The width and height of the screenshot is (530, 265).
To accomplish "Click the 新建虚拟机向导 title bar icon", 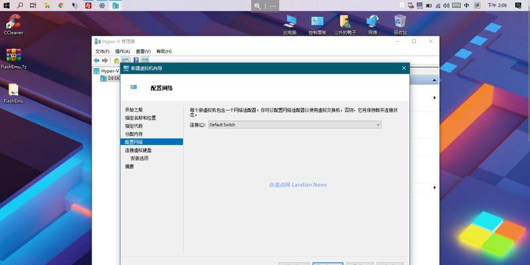I will [127, 68].
